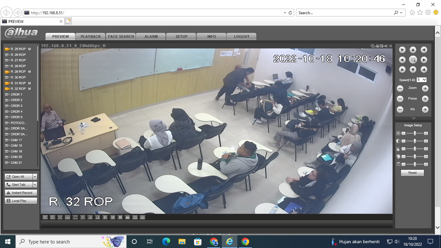Click the plus button on the brightness row

pyautogui.click(x=426, y=133)
